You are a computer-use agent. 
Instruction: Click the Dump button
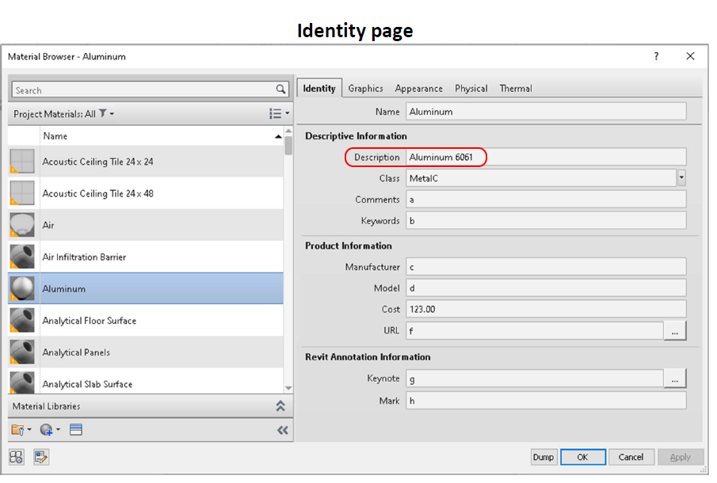click(543, 457)
